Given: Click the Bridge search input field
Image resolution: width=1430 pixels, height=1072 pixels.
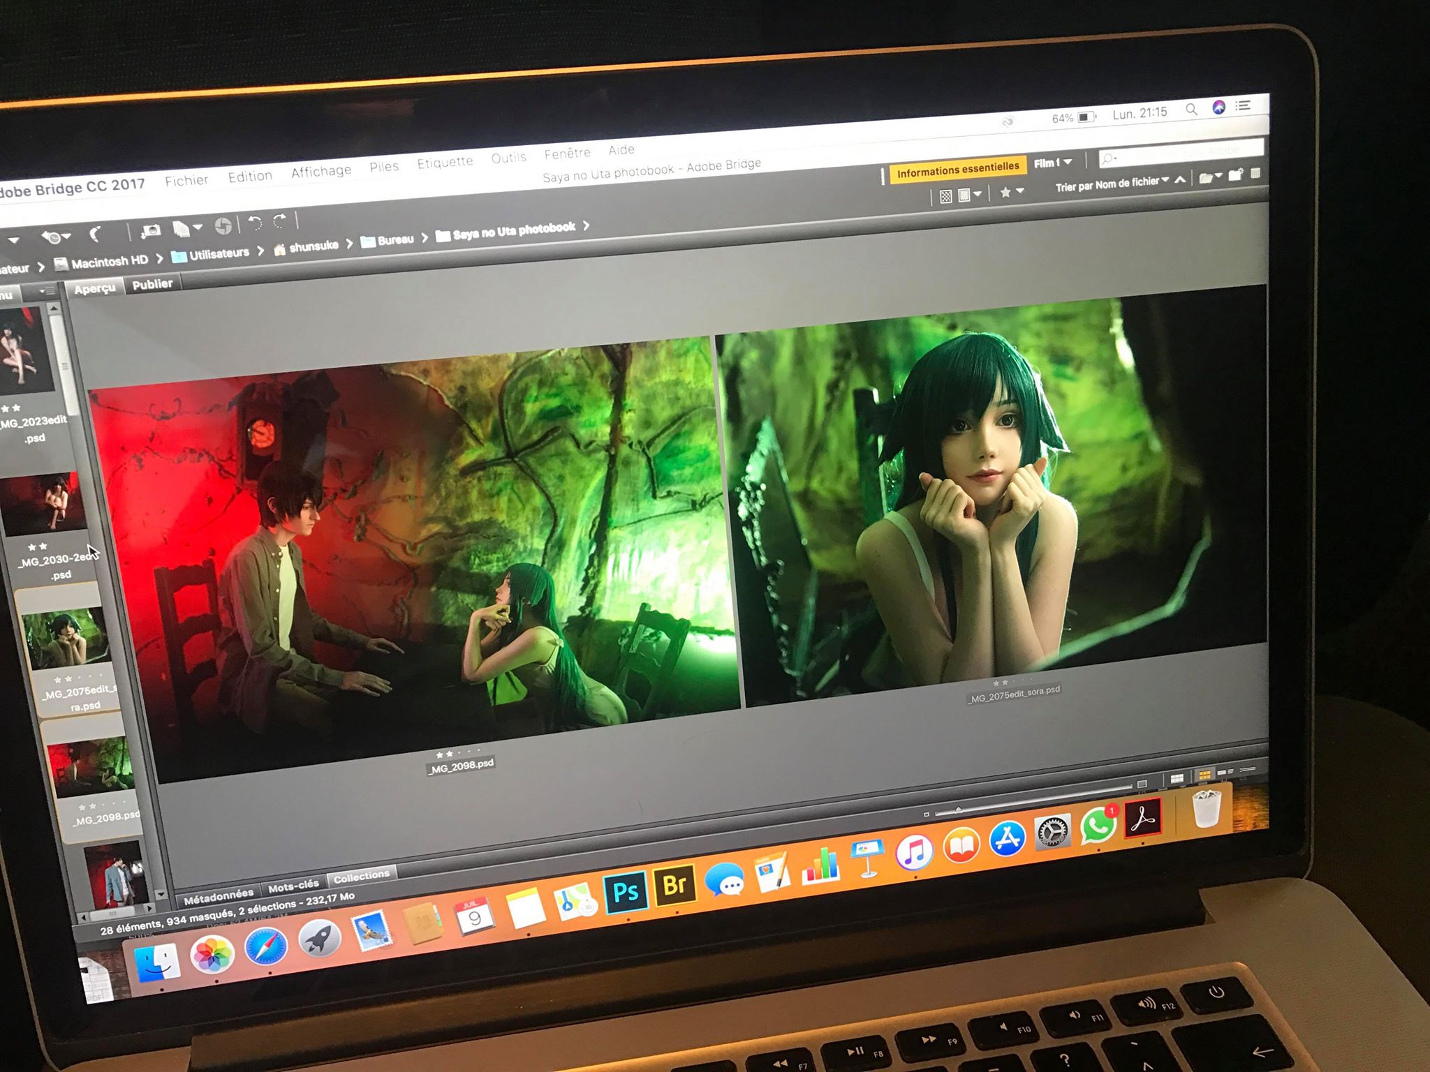Looking at the screenshot, I should click(x=1181, y=154).
